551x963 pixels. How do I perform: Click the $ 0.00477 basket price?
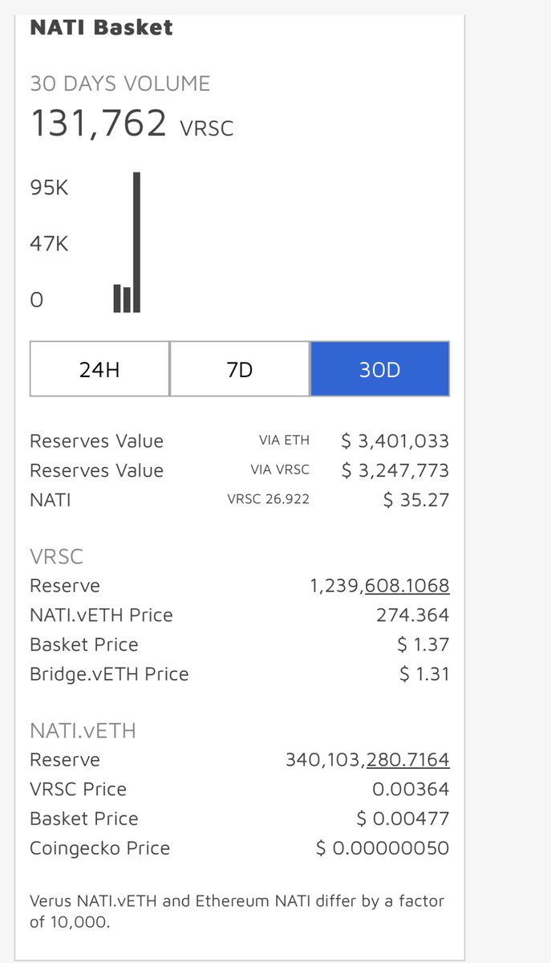coord(403,819)
